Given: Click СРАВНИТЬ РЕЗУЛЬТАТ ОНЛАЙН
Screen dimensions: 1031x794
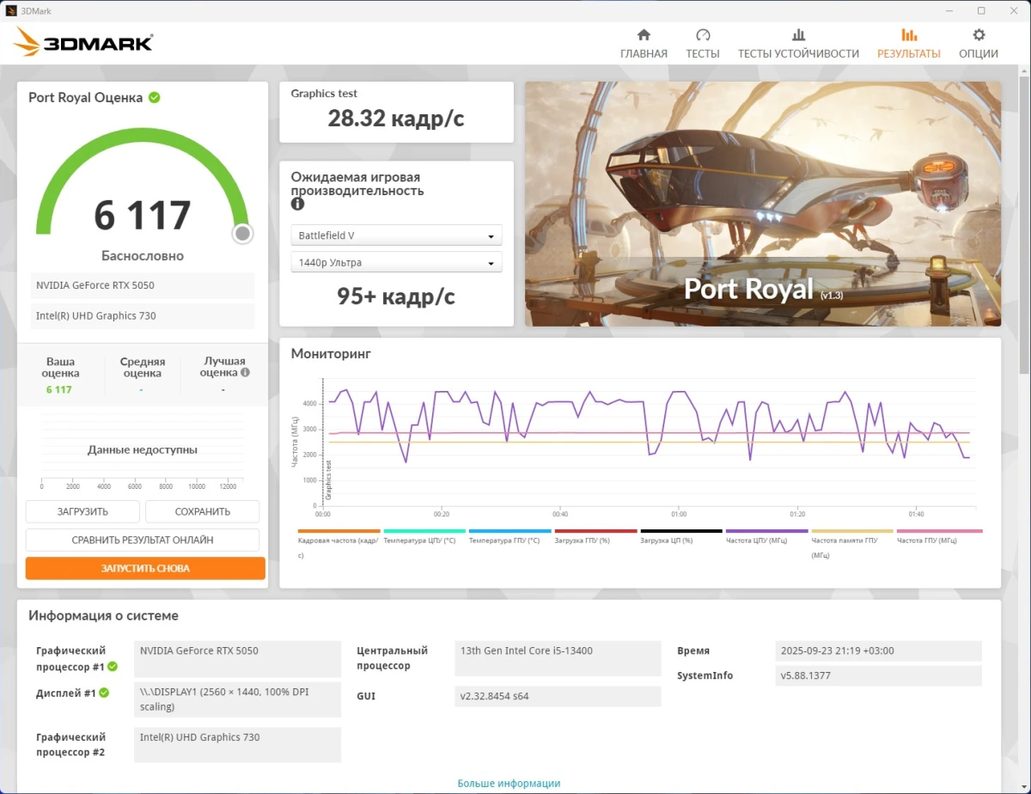Looking at the screenshot, I should [143, 540].
